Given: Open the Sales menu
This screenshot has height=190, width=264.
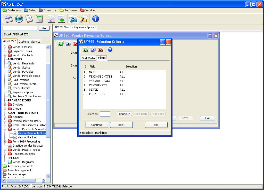Looking at the screenshot, I should tap(30, 10).
